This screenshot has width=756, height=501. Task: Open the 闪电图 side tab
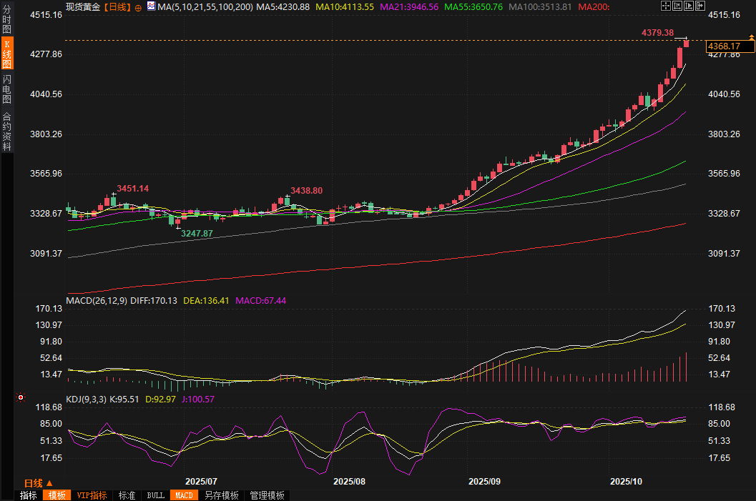point(6,89)
